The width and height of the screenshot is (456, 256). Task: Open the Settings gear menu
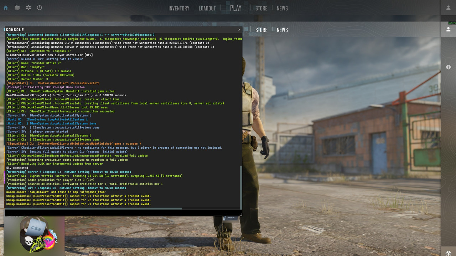(28, 7)
